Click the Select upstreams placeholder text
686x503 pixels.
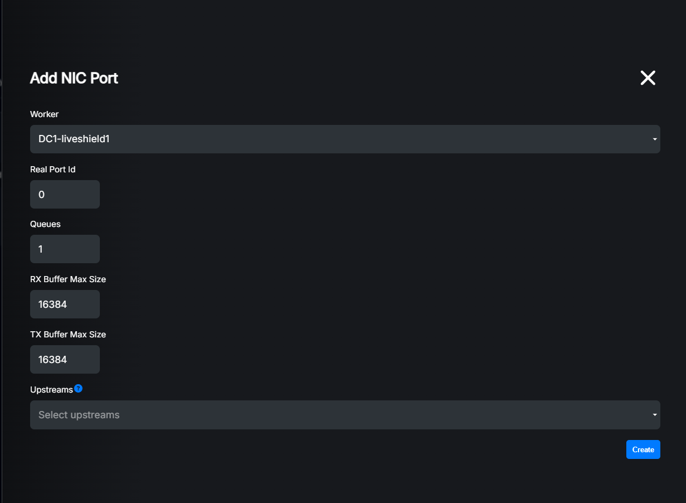(79, 415)
